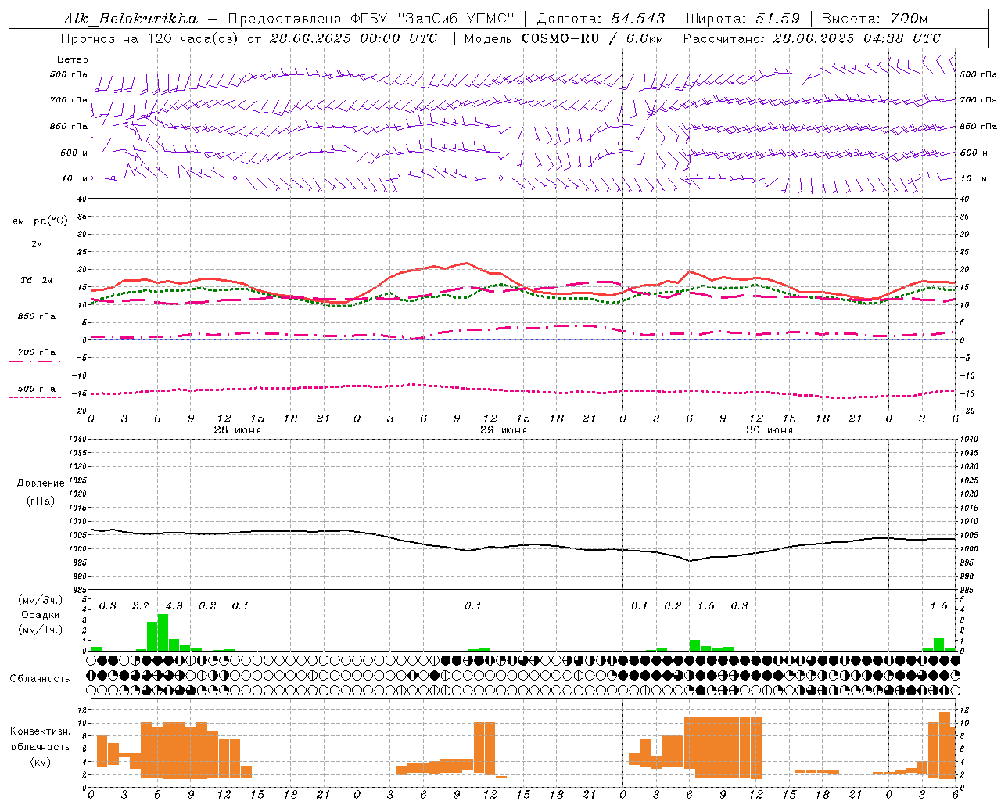Viewport: 1001px width, 801px height.
Task: Click the Давление pressure panel label
Action: point(40,483)
